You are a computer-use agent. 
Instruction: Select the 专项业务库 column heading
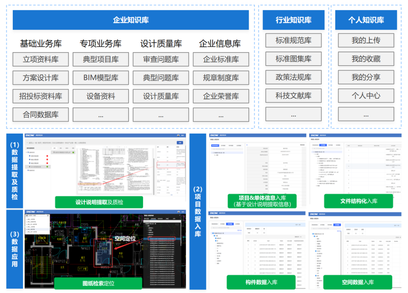tap(101, 44)
